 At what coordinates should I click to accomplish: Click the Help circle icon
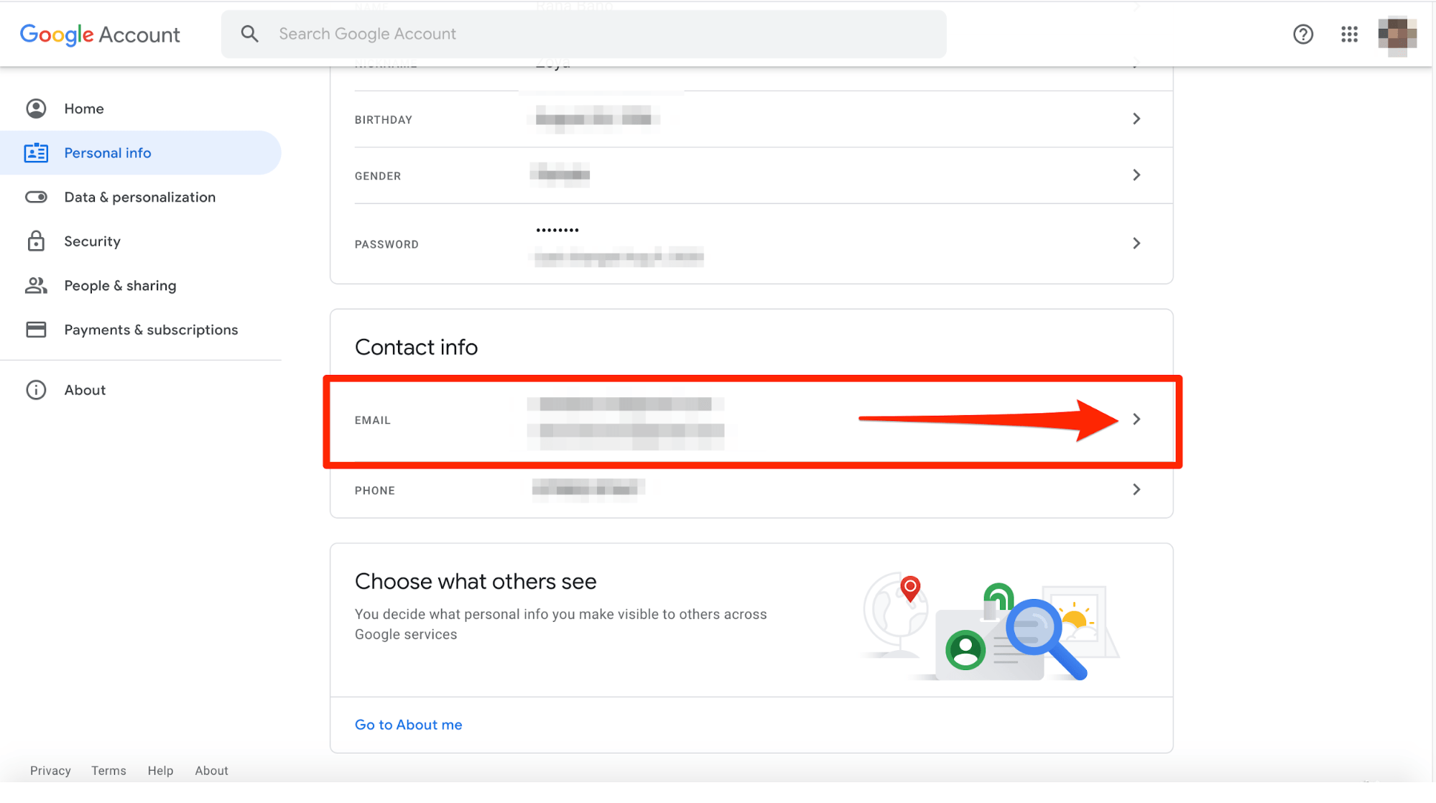[x=1303, y=34]
